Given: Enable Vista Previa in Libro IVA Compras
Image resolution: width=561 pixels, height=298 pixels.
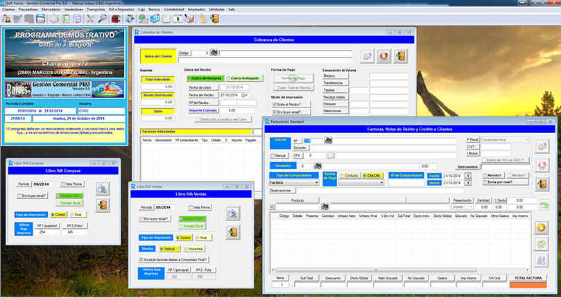Looking at the screenshot, I should tap(62, 184).
